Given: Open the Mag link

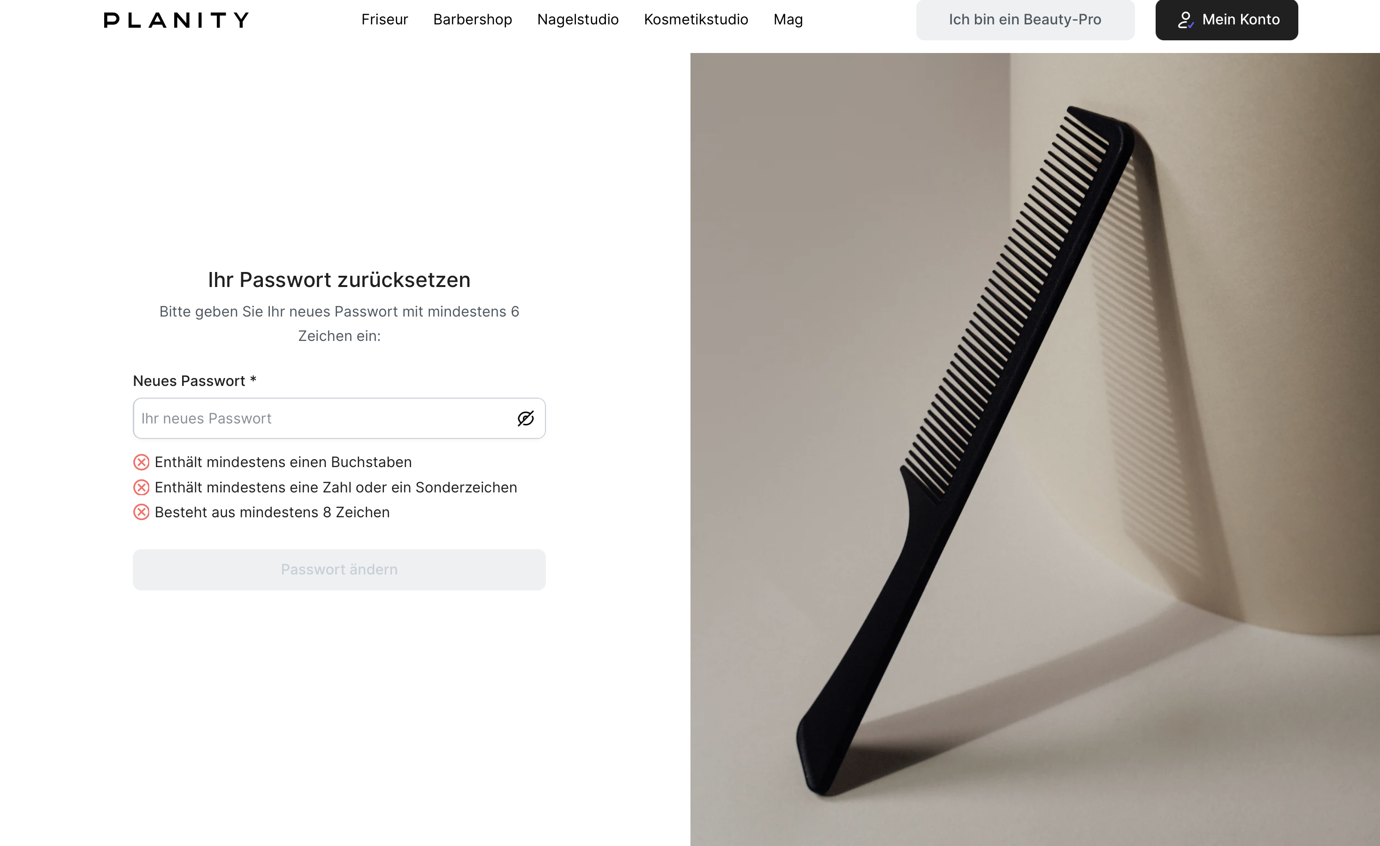Looking at the screenshot, I should pos(788,20).
